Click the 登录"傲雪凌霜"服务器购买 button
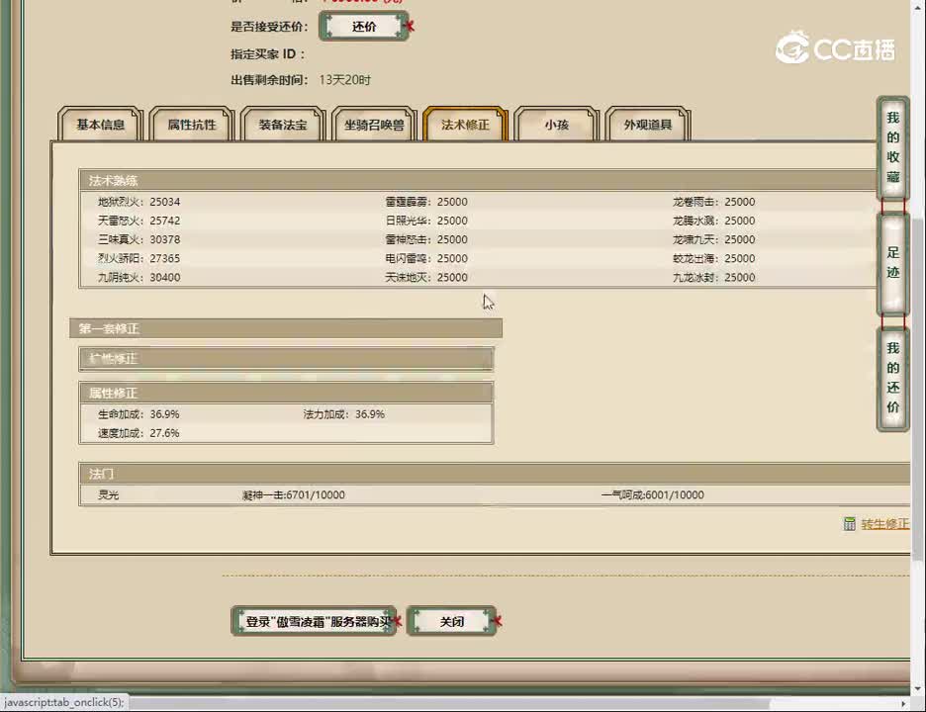Image resolution: width=926 pixels, height=712 pixels. point(314,622)
